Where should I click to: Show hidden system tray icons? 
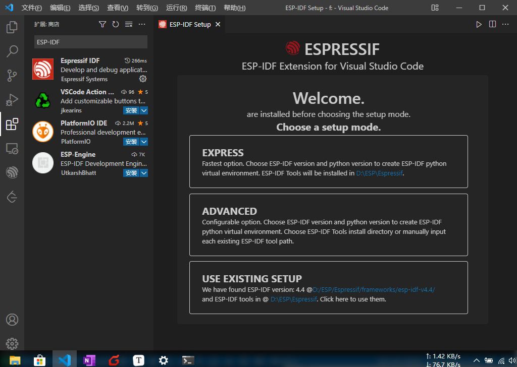[x=477, y=360]
